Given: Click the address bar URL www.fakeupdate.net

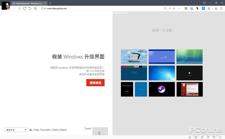Looking at the screenshot, I should [57, 8].
